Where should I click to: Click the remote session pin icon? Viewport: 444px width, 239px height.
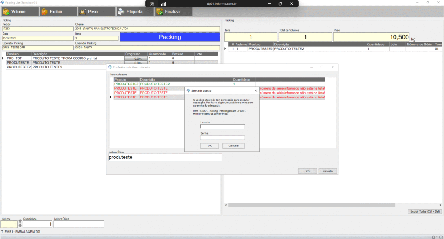tap(153, 3)
